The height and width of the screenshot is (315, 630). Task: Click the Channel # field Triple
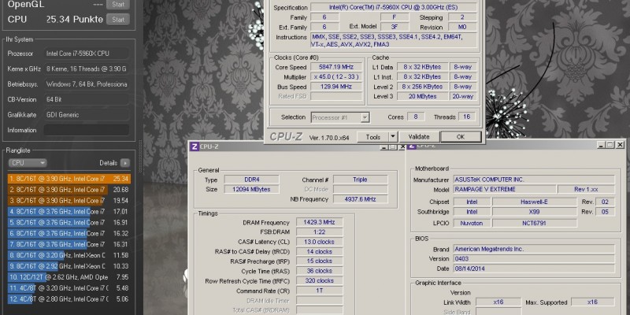click(360, 180)
